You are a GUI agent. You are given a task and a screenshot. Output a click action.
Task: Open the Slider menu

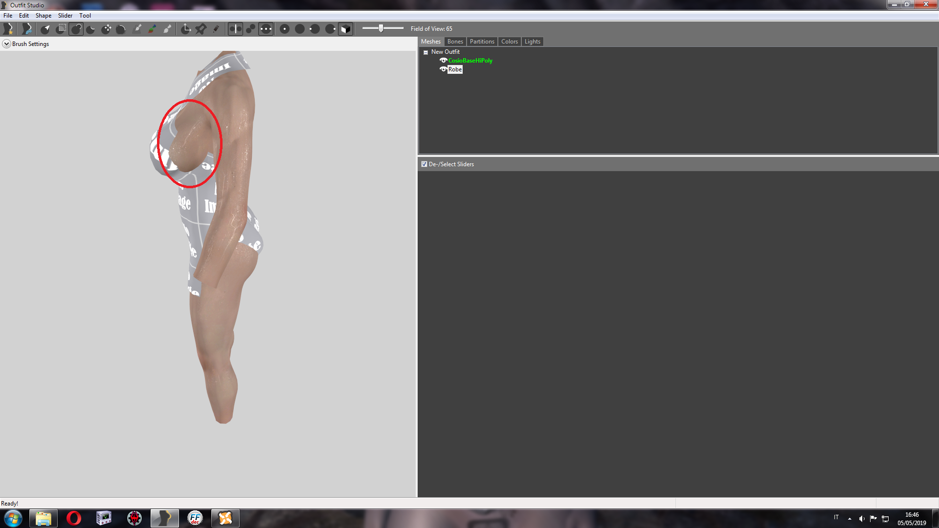[65, 16]
